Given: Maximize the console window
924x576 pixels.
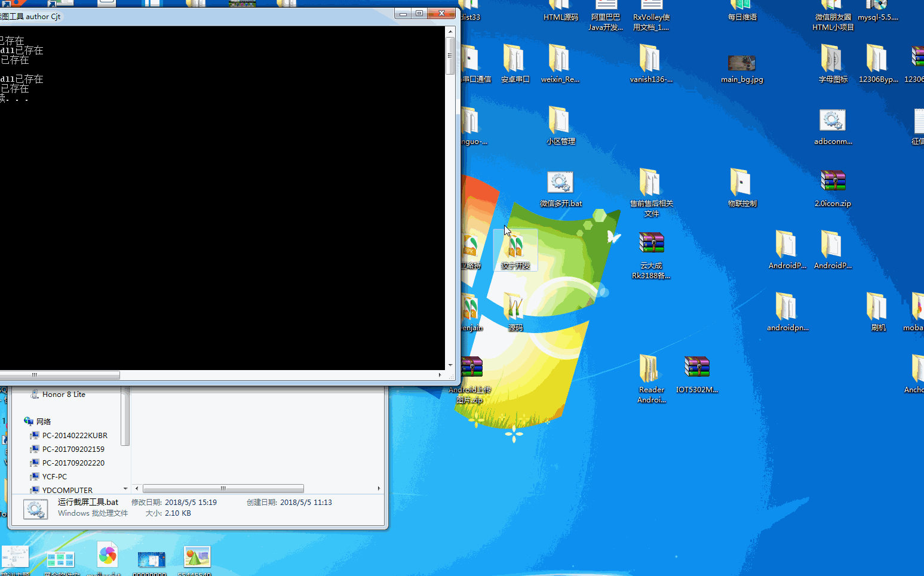Looking at the screenshot, I should coord(419,13).
